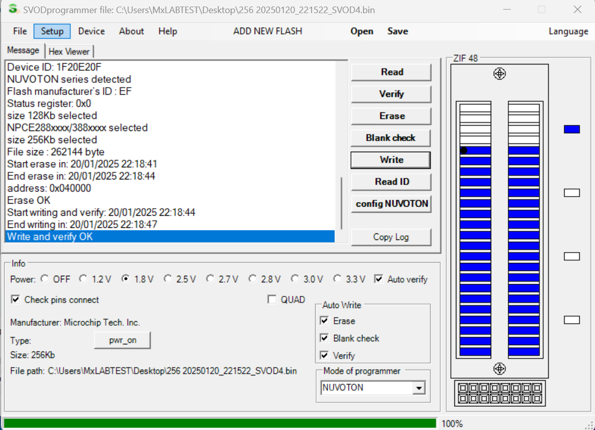Click the pin header connector graphic below socket
The width and height of the screenshot is (595, 430).
tap(499, 393)
